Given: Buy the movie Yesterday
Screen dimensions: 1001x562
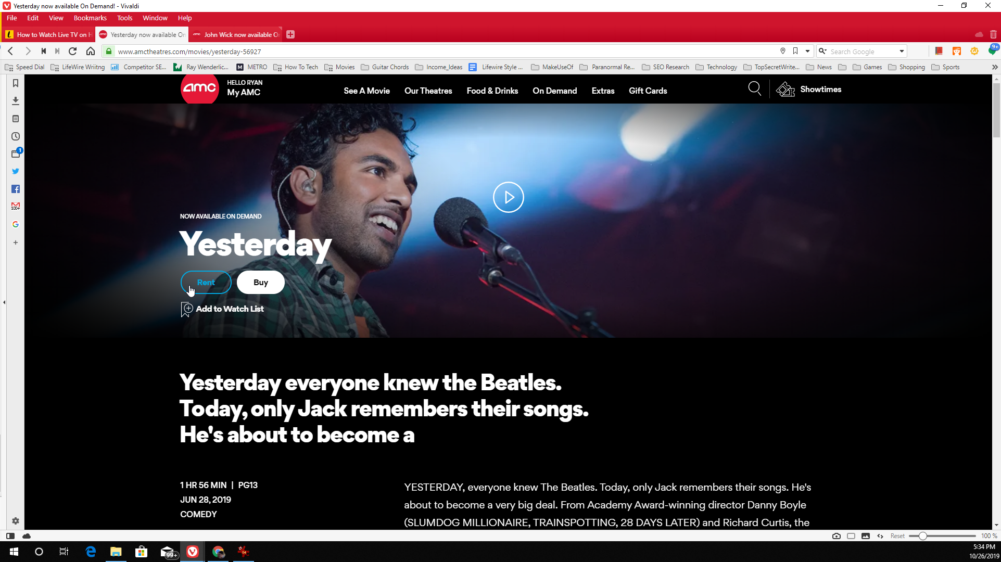Looking at the screenshot, I should (x=260, y=283).
